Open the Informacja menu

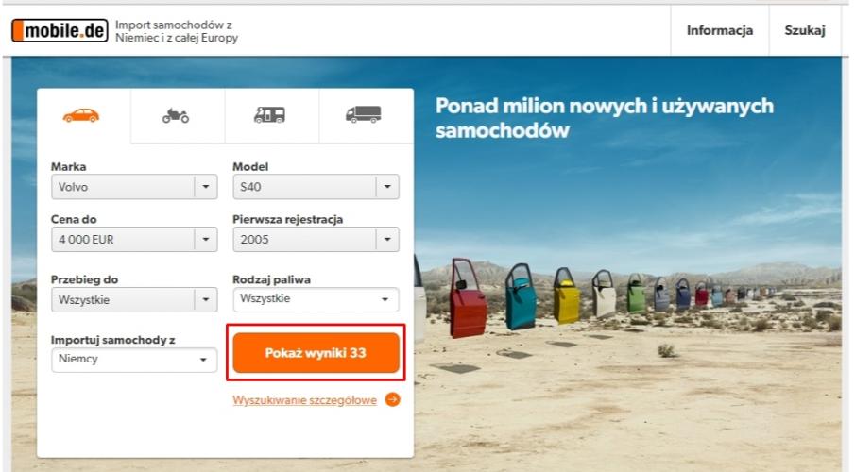tap(720, 31)
